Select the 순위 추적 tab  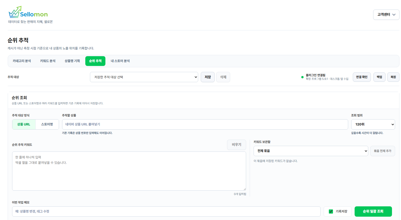(x=95, y=61)
